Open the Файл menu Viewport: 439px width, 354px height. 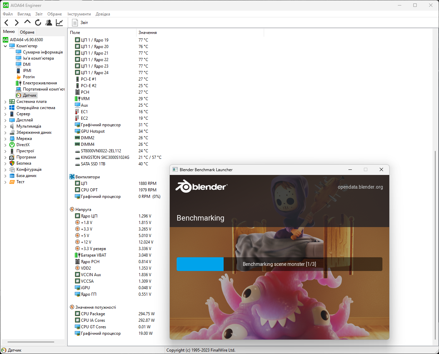[x=8, y=14]
